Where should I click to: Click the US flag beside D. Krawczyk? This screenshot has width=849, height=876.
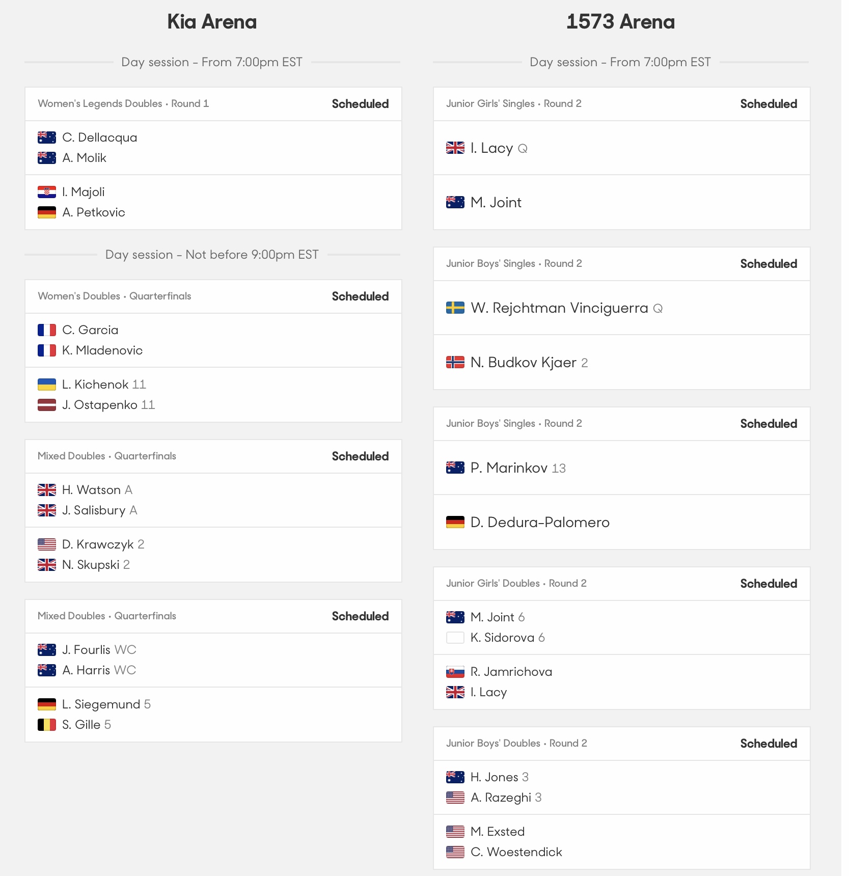[x=47, y=544]
